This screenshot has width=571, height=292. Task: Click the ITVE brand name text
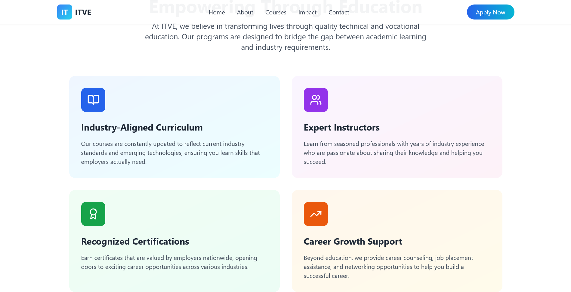[x=83, y=12]
